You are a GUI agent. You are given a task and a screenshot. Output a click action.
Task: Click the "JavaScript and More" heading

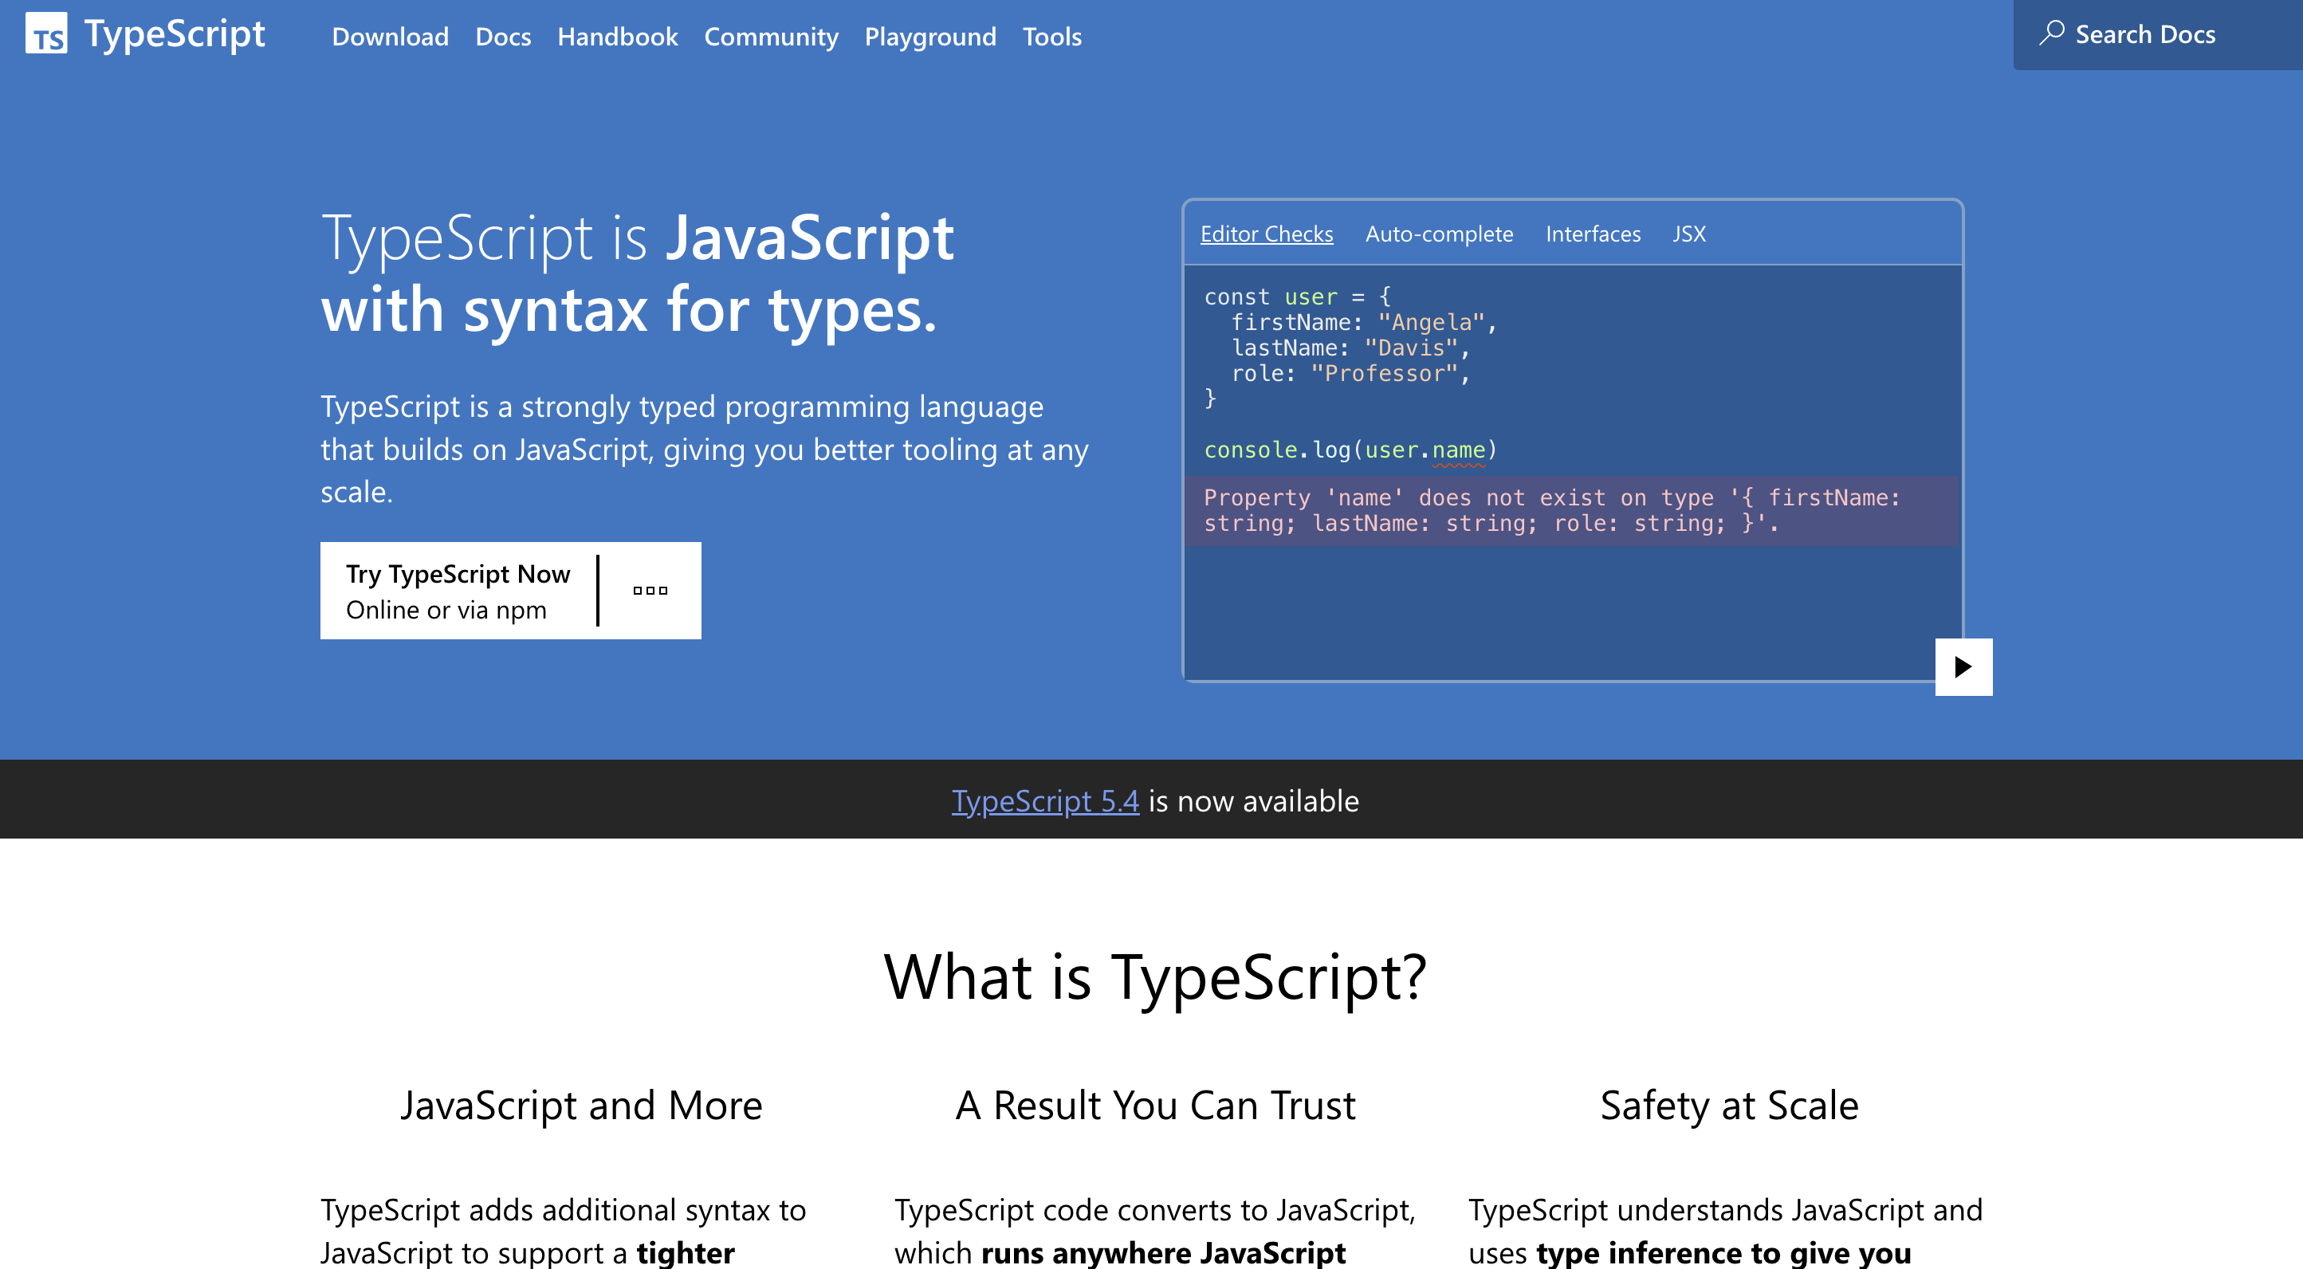581,1106
